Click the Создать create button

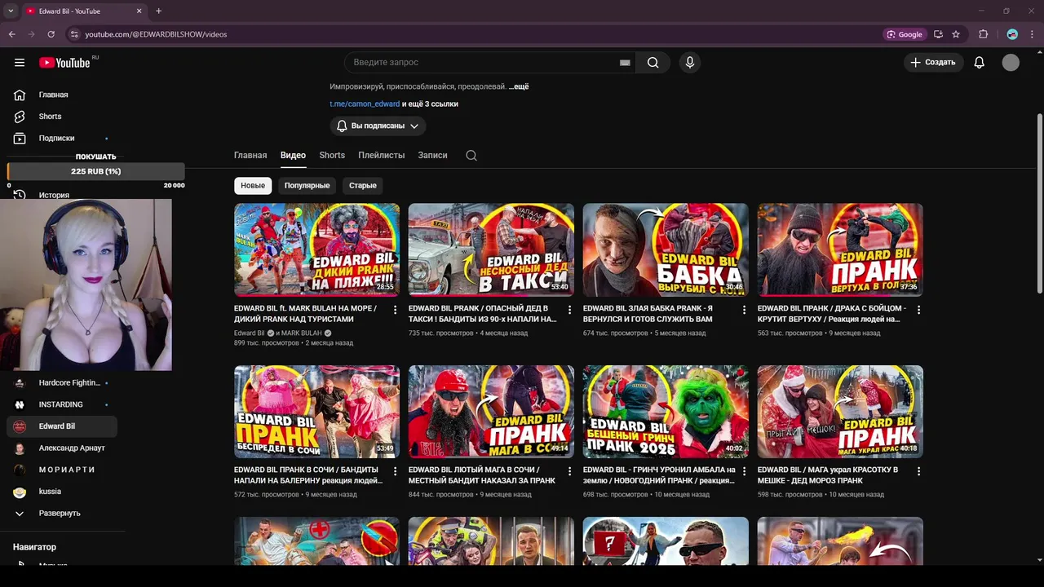click(933, 63)
